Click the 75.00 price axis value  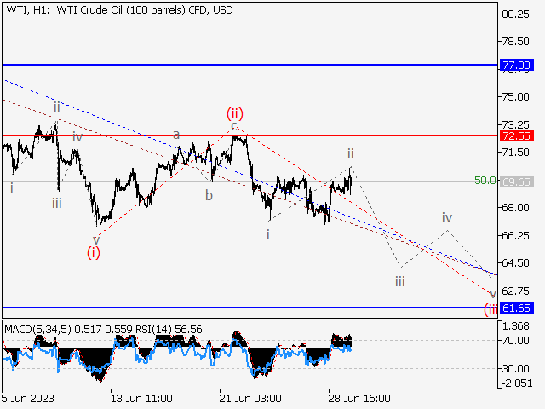point(516,96)
